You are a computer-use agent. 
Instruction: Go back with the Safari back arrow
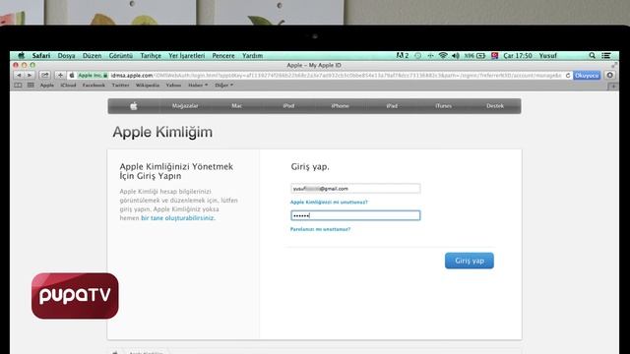pos(19,75)
